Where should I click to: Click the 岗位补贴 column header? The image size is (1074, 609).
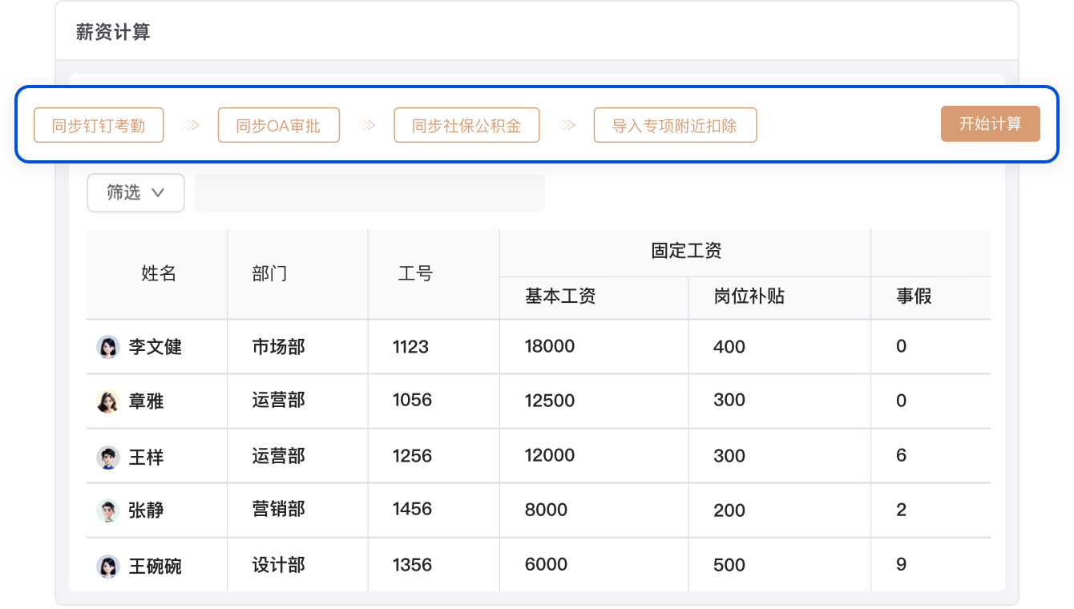point(749,296)
